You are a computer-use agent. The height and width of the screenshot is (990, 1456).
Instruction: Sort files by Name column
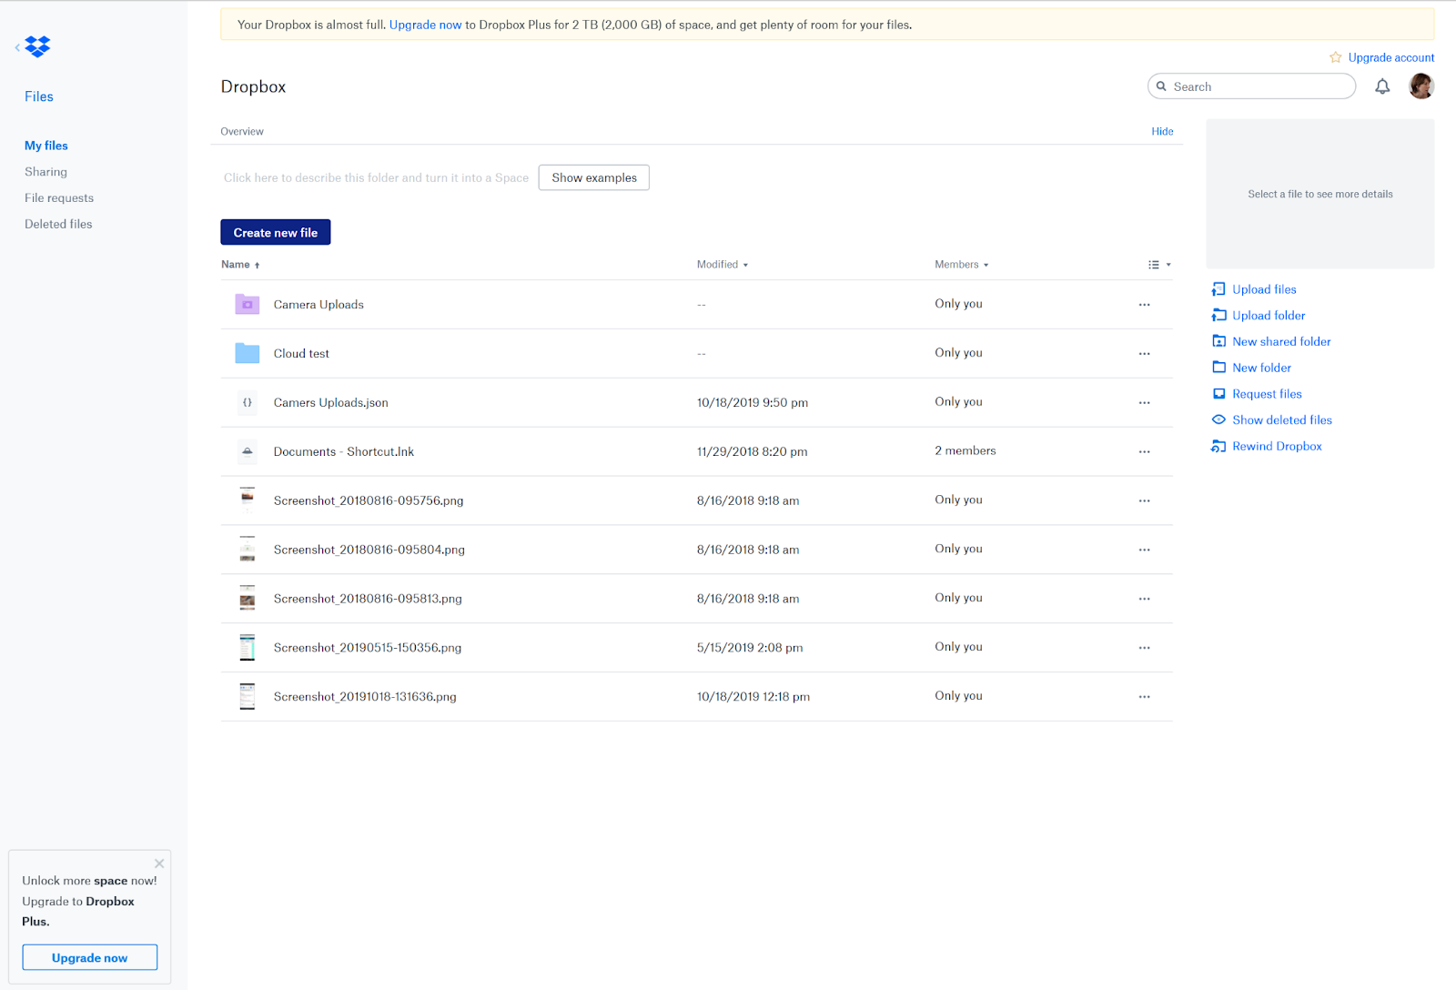240,265
